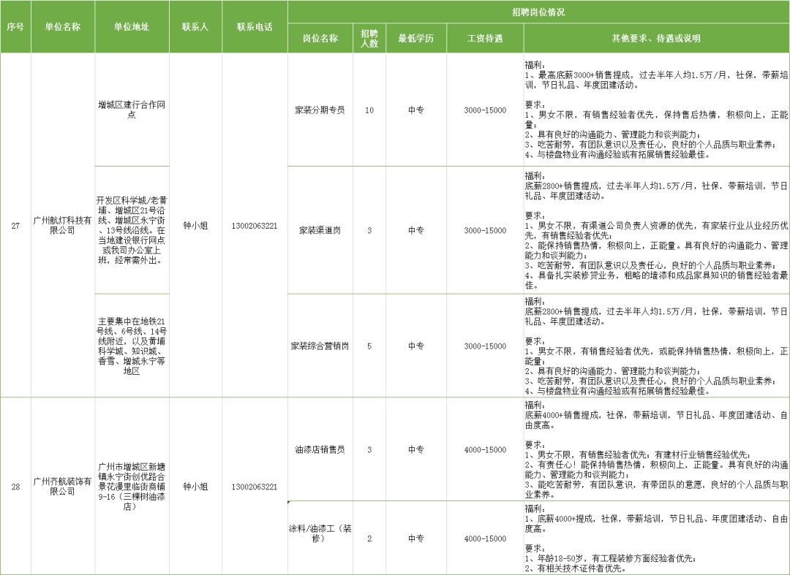The height and width of the screenshot is (575, 790).
Task: Select row number 28 cell
Action: pyautogui.click(x=16, y=485)
